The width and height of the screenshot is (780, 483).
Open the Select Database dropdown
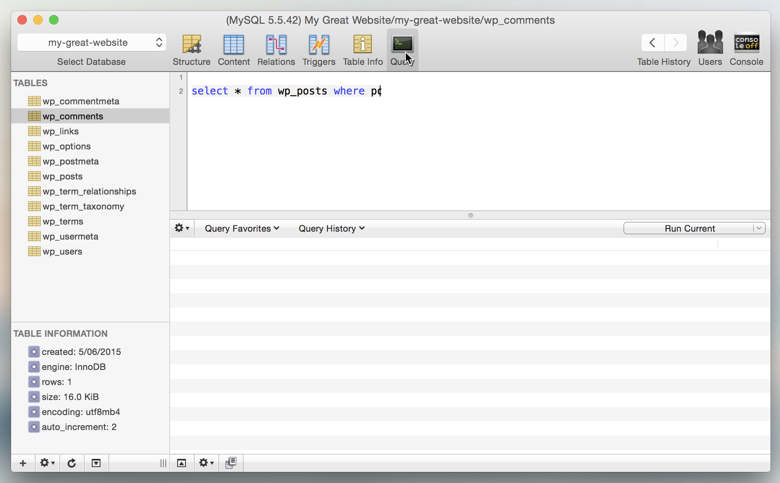(92, 42)
